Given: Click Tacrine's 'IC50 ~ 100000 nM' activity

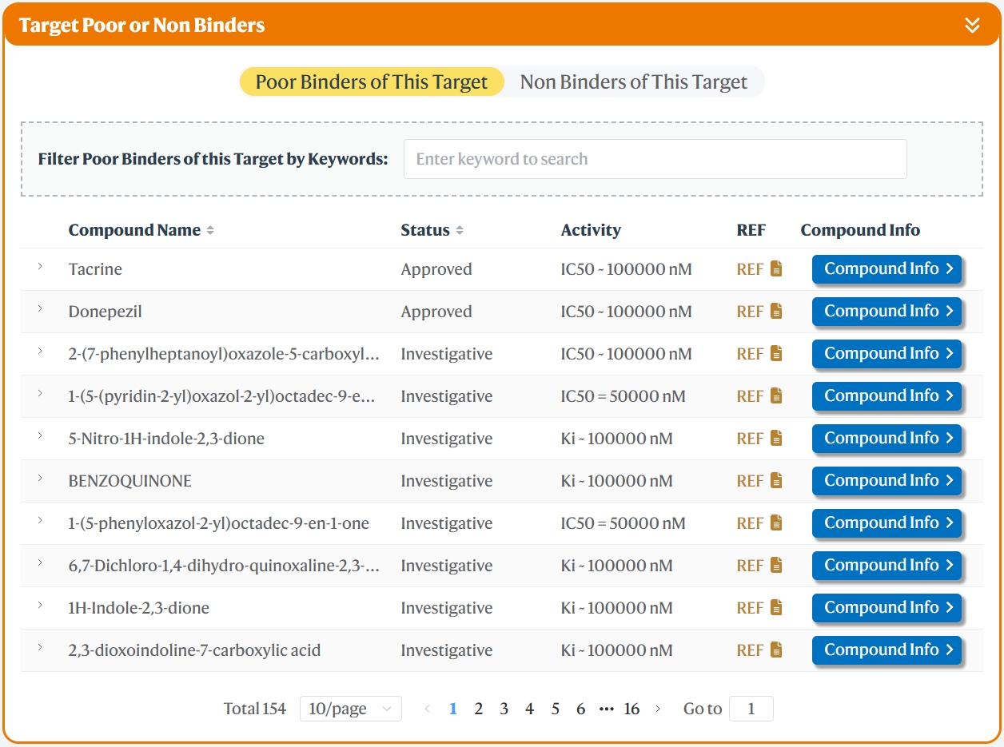Looking at the screenshot, I should [627, 269].
